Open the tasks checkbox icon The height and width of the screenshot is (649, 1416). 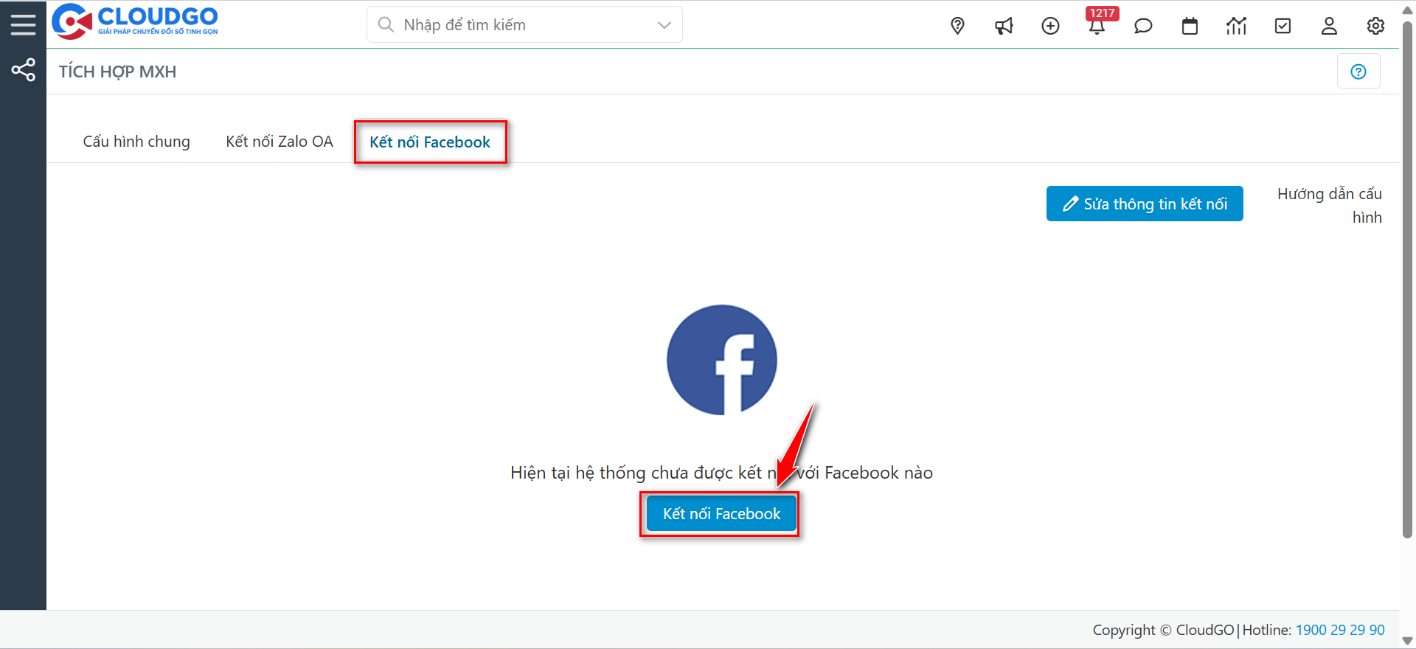[x=1283, y=26]
